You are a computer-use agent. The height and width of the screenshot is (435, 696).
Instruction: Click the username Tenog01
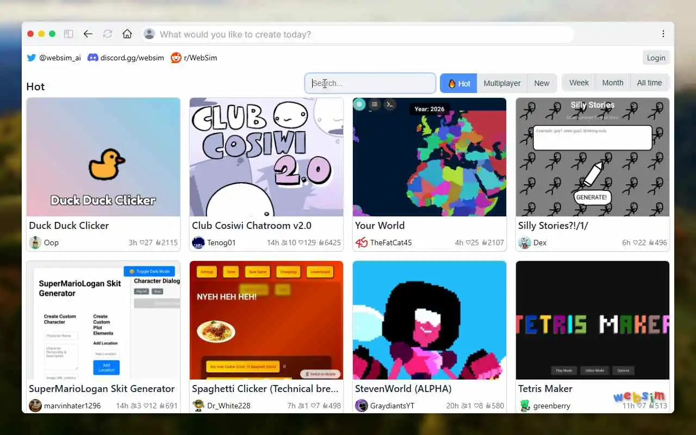221,243
